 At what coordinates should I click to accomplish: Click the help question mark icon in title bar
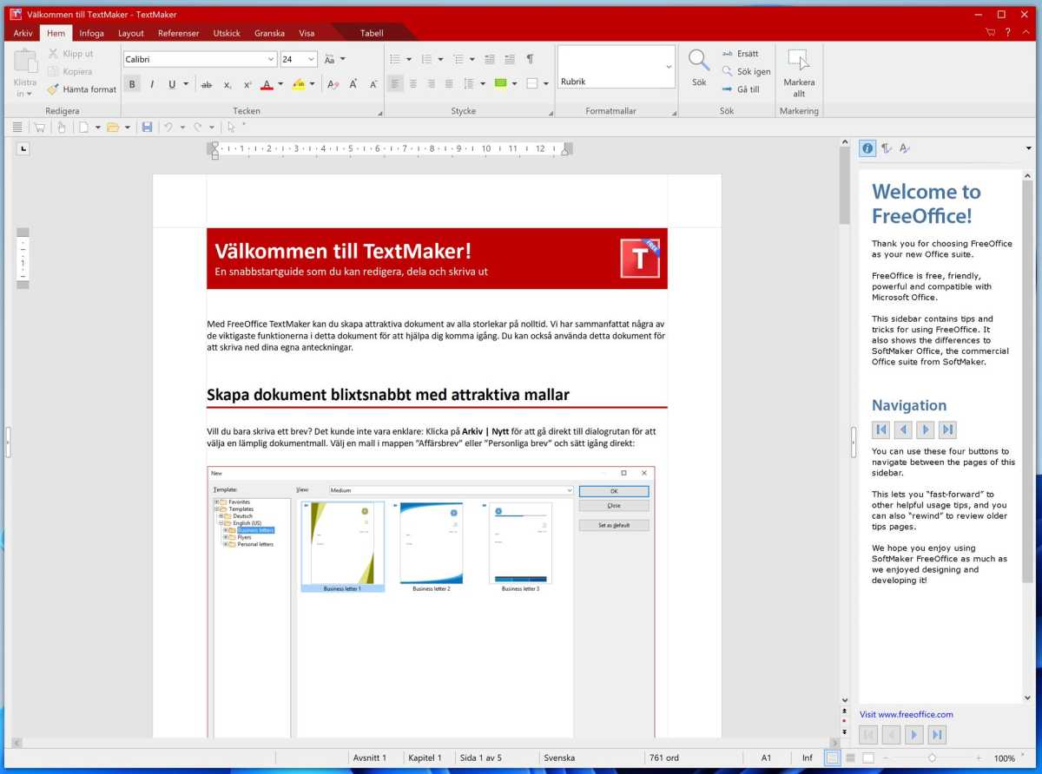pos(1008,33)
